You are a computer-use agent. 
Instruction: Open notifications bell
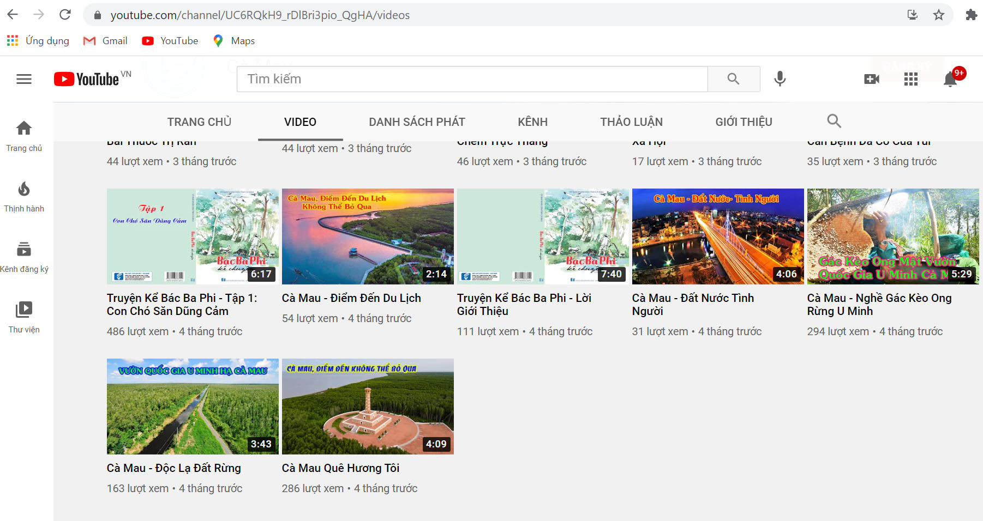coord(950,80)
